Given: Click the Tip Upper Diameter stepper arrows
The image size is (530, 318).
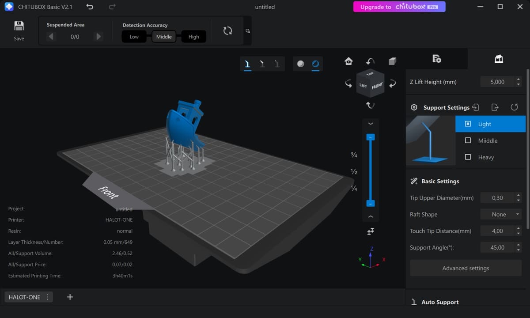Looking at the screenshot, I should 518,198.
